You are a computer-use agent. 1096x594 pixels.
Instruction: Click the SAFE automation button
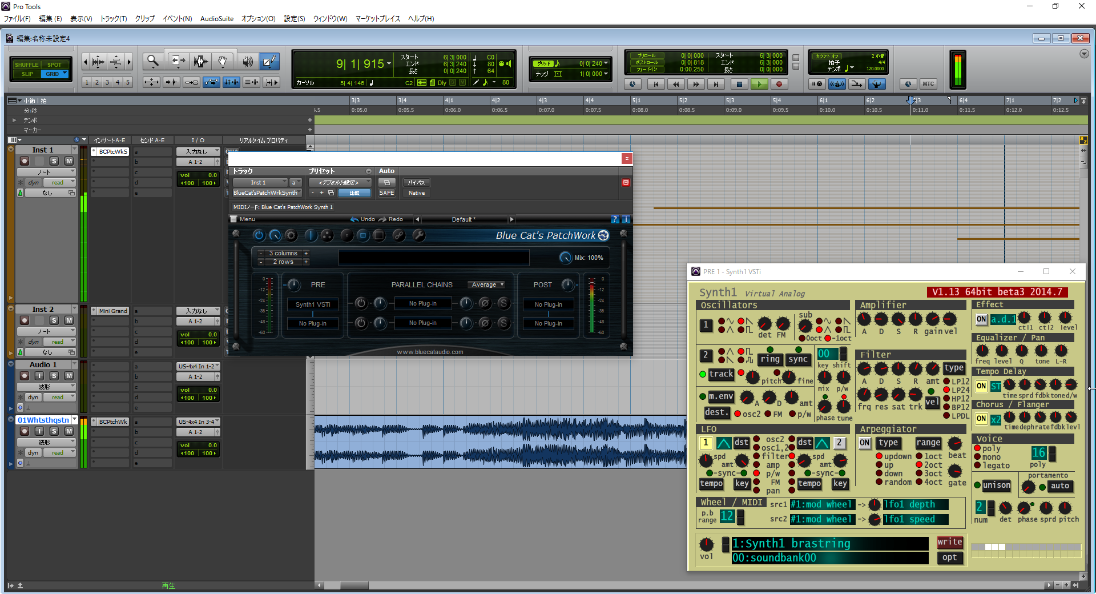coord(386,193)
